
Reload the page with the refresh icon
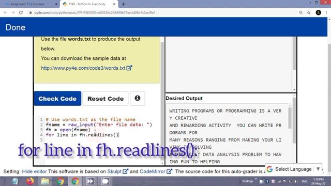click(21, 12)
